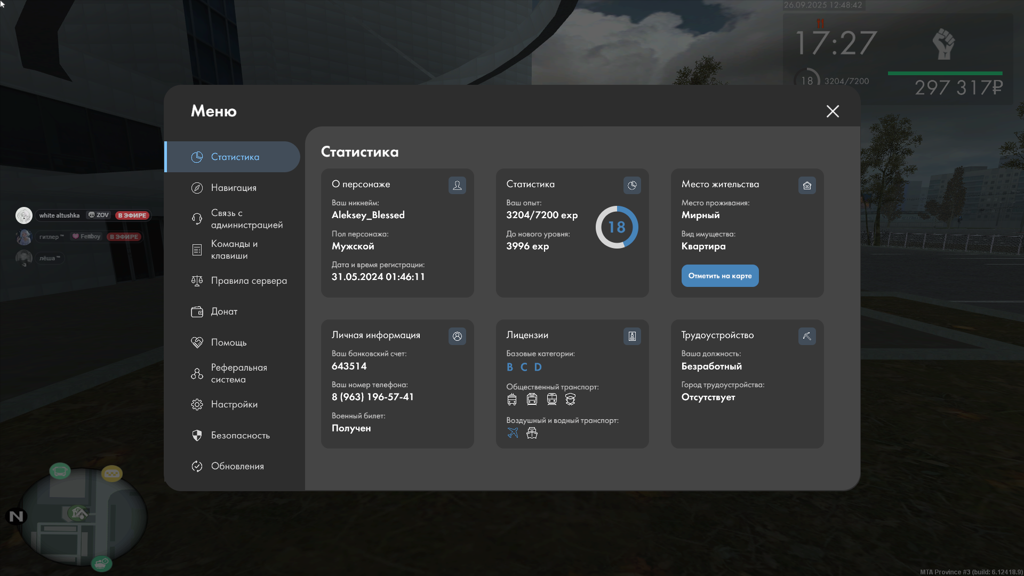Click the level 18 circular progress indicator
The width and height of the screenshot is (1024, 576).
(617, 227)
